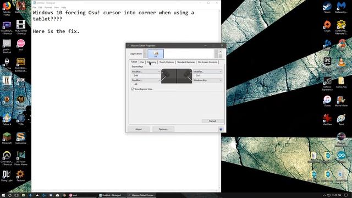352x198 pixels.
Task: Open Epic Games Launcher icon
Action: tap(327, 62)
